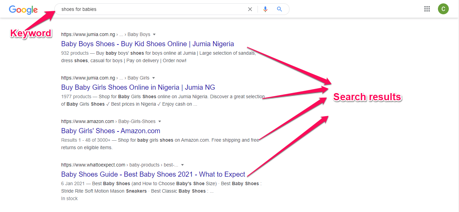The image size is (459, 212).
Task: Open dropdown arrow on the whattoexpect.com result
Action: [182, 165]
